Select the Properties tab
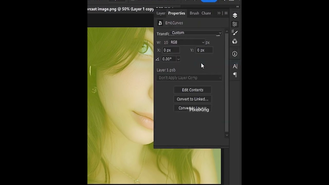This screenshot has width=329, height=185. (177, 13)
